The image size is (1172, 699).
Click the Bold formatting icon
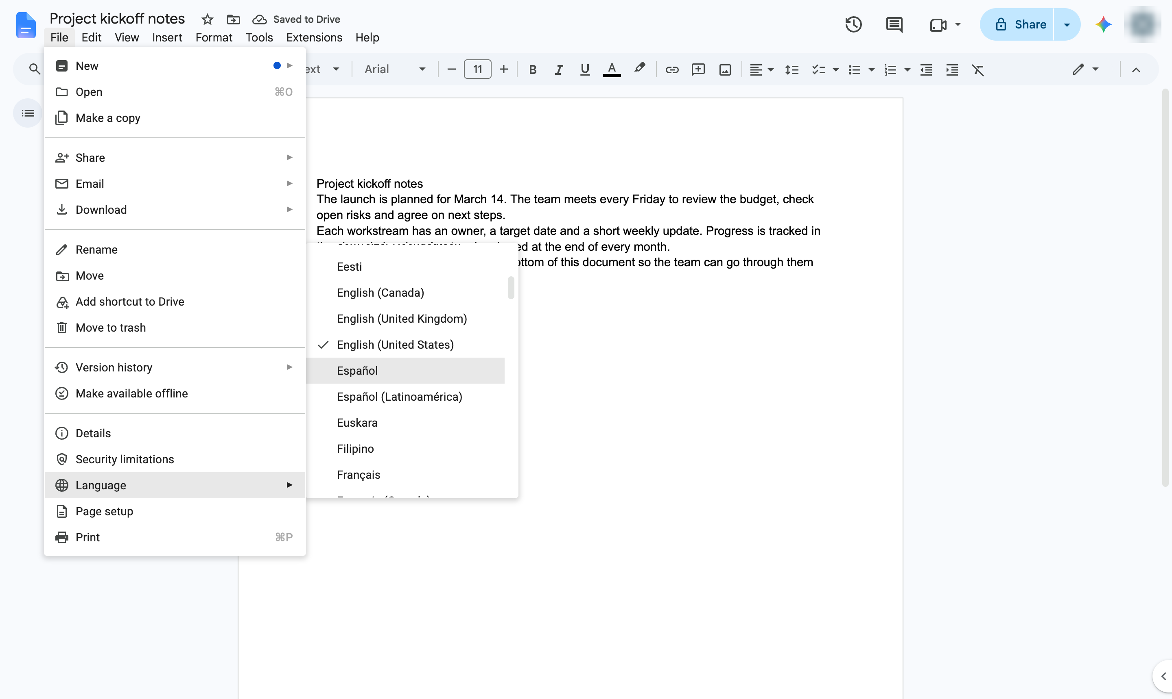click(x=532, y=70)
